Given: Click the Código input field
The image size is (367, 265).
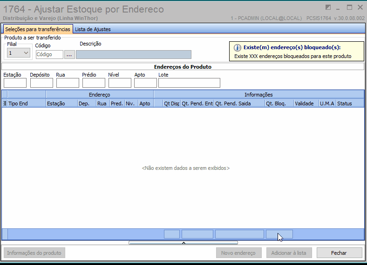Looking at the screenshot, I should [x=49, y=54].
